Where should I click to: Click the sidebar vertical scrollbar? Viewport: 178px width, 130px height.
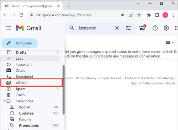point(64,90)
